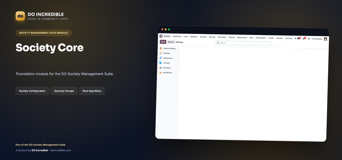This screenshot has height=160, width=342.
Task: Click 'Part of the DO Society Management Suite'
Action: coord(40,145)
